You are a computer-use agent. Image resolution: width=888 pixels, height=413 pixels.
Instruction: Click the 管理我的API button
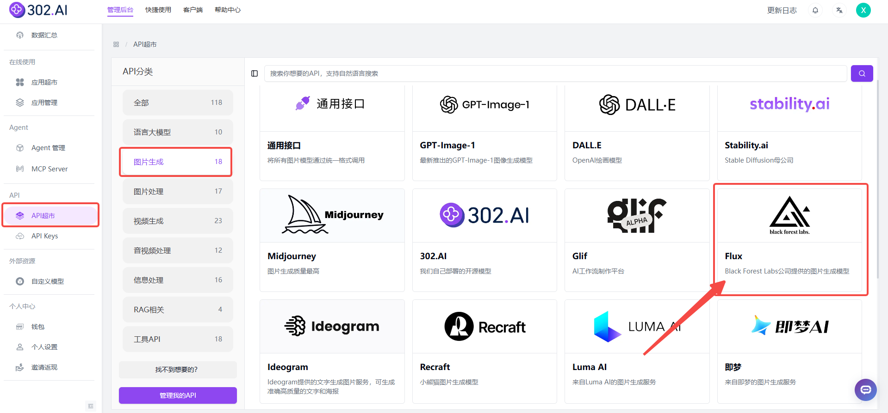[x=178, y=395]
